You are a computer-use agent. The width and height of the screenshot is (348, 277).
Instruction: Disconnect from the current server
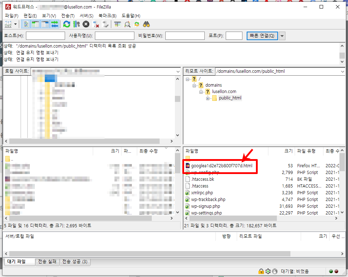coord(96,24)
